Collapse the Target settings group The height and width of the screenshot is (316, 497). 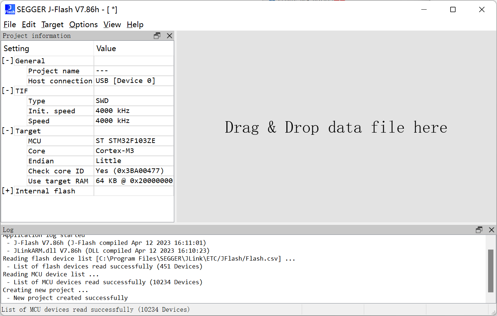click(7, 131)
